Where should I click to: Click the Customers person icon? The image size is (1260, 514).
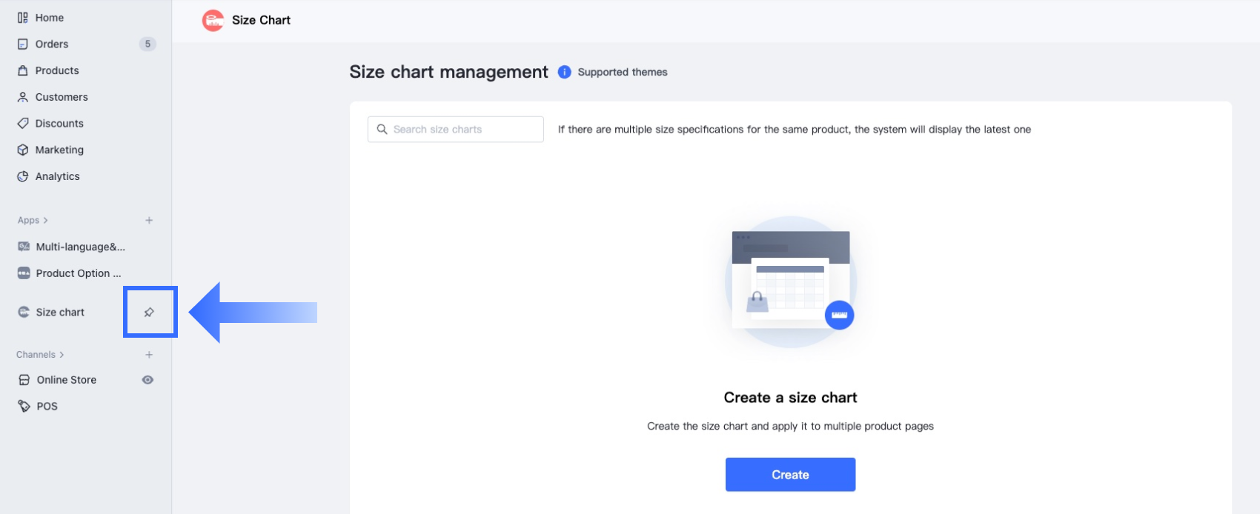click(x=23, y=97)
